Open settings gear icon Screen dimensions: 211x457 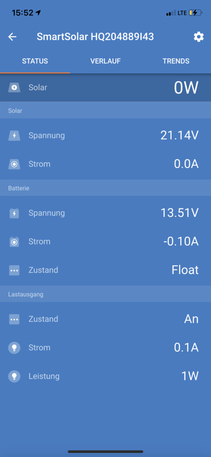pos(199,37)
